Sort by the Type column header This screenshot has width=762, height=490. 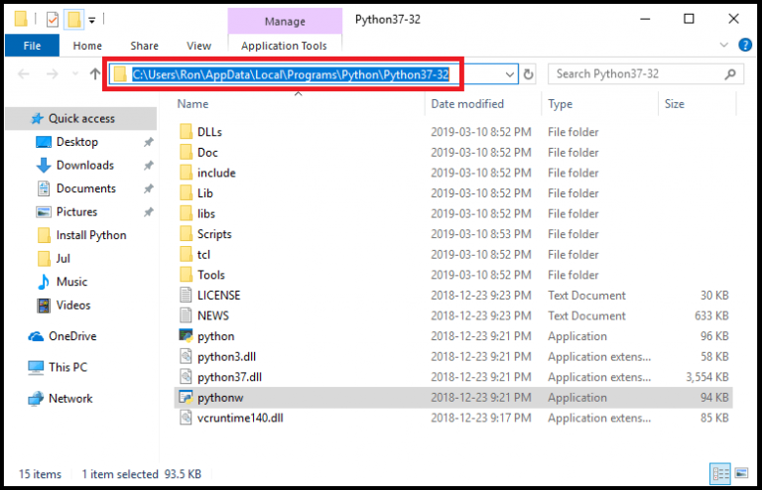561,104
